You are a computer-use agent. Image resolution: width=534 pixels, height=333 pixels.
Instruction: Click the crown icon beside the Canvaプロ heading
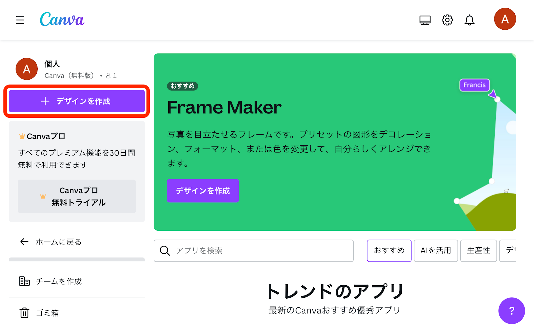tap(22, 136)
